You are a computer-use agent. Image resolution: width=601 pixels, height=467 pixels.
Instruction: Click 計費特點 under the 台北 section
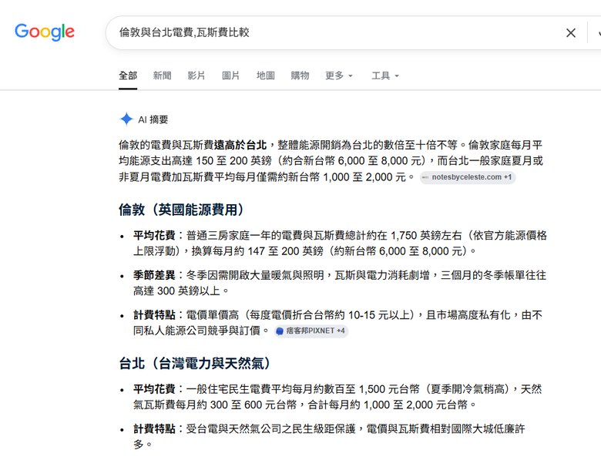(x=154, y=428)
